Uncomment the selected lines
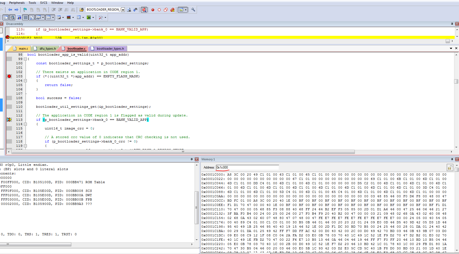 tap(73, 10)
